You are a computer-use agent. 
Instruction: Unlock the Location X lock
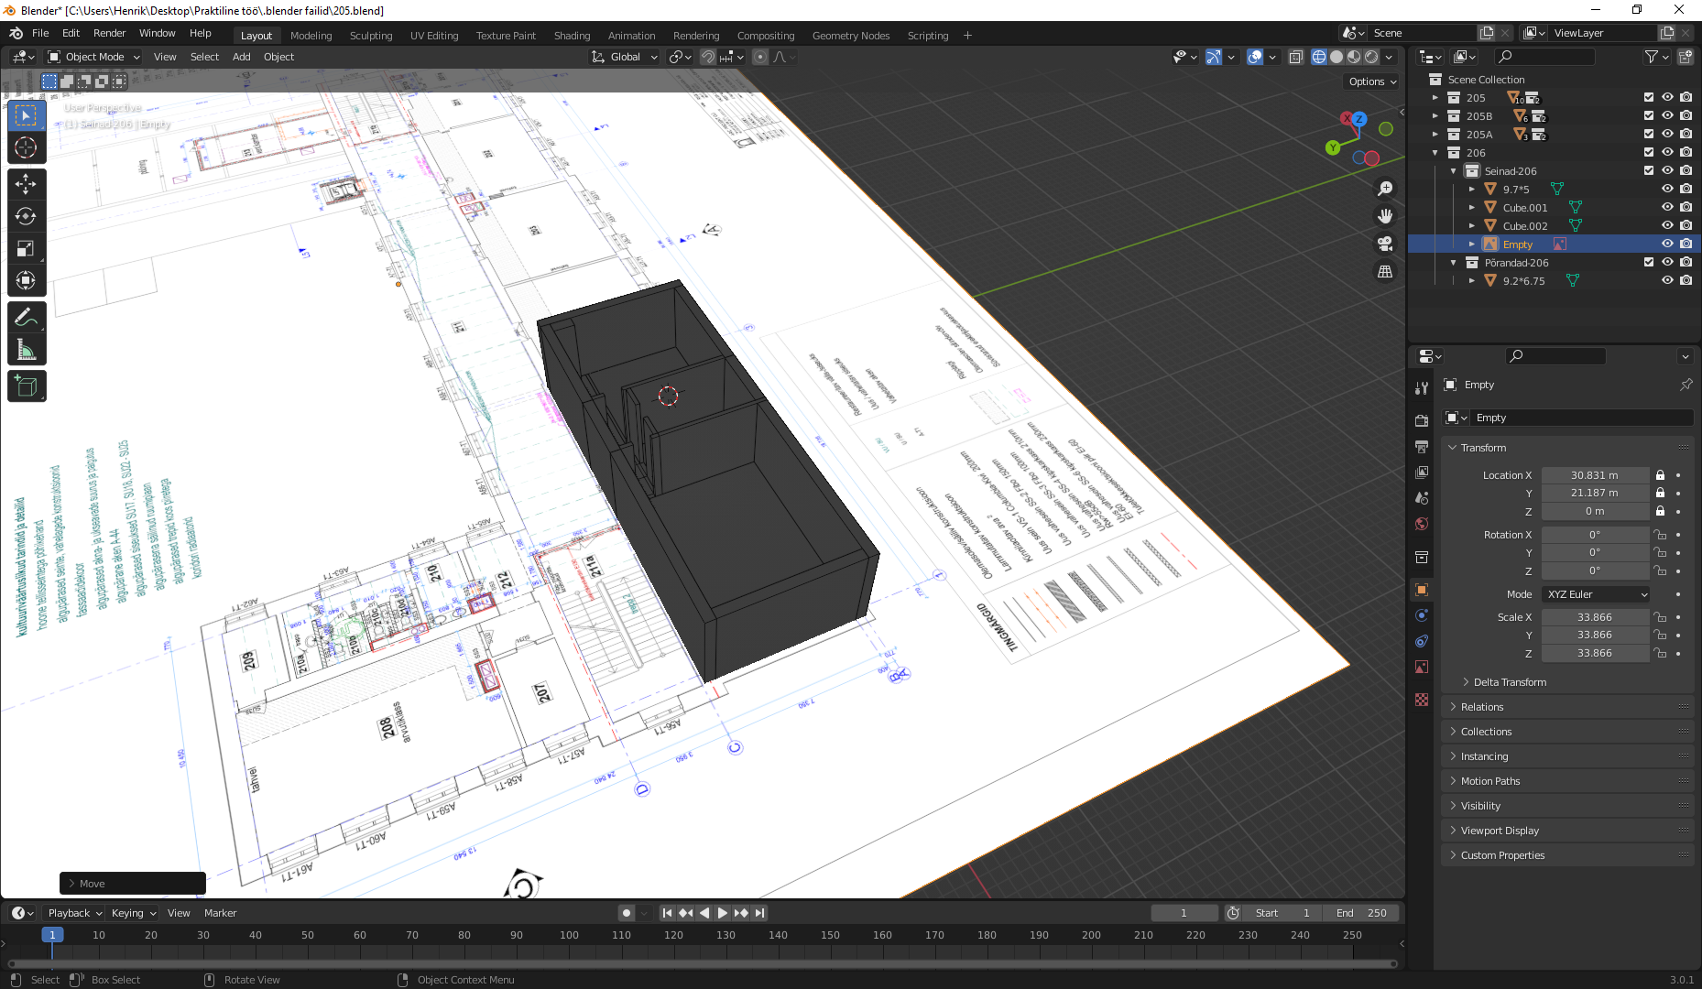1660,475
